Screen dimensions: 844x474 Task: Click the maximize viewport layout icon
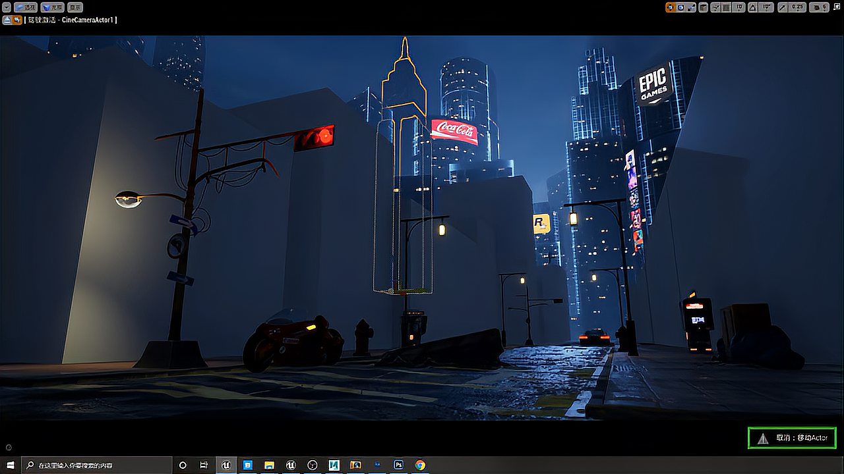pyautogui.click(x=837, y=7)
